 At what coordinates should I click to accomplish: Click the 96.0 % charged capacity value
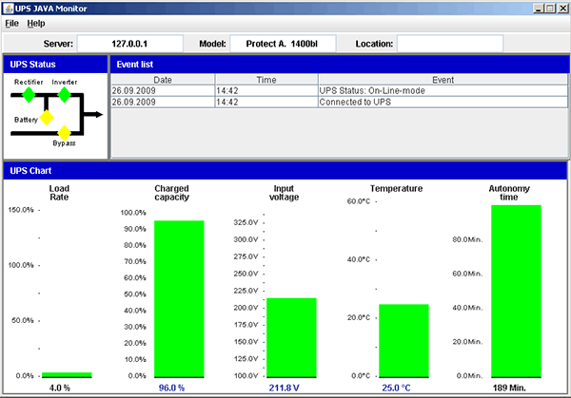coord(171,388)
